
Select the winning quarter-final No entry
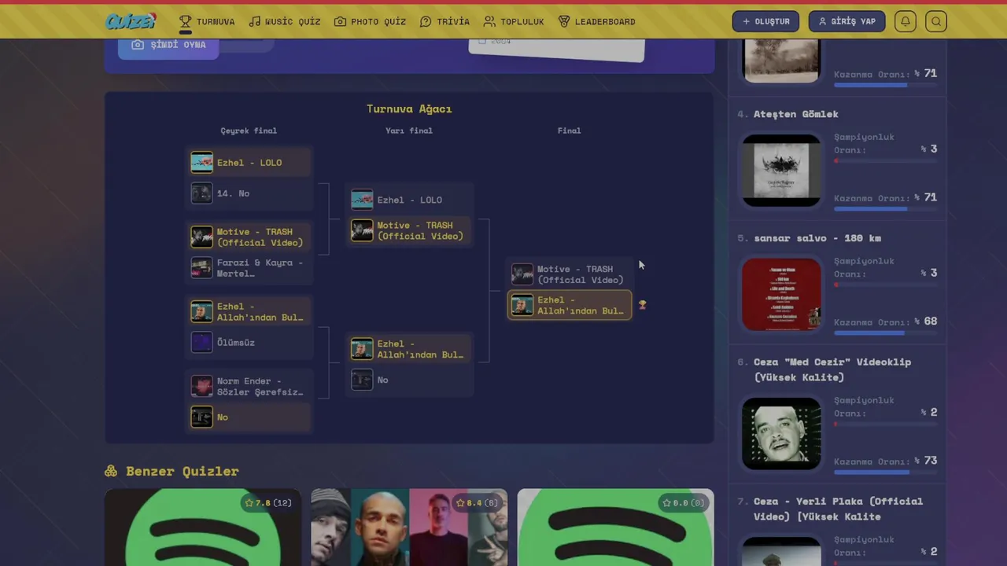[249, 417]
